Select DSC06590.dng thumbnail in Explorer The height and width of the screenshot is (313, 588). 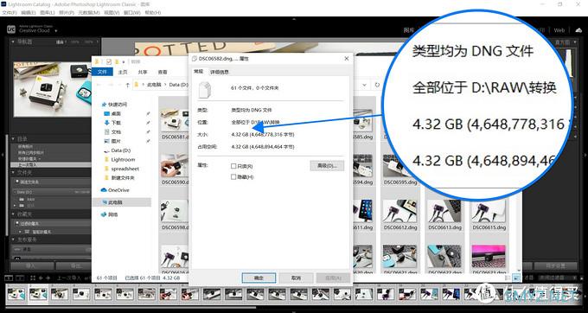point(175,166)
